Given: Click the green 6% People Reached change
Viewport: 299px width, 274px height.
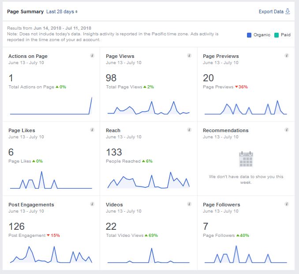Looking at the screenshot, I should (147, 161).
